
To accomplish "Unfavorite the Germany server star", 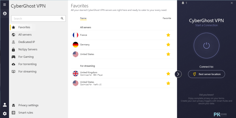I will [168, 44].
